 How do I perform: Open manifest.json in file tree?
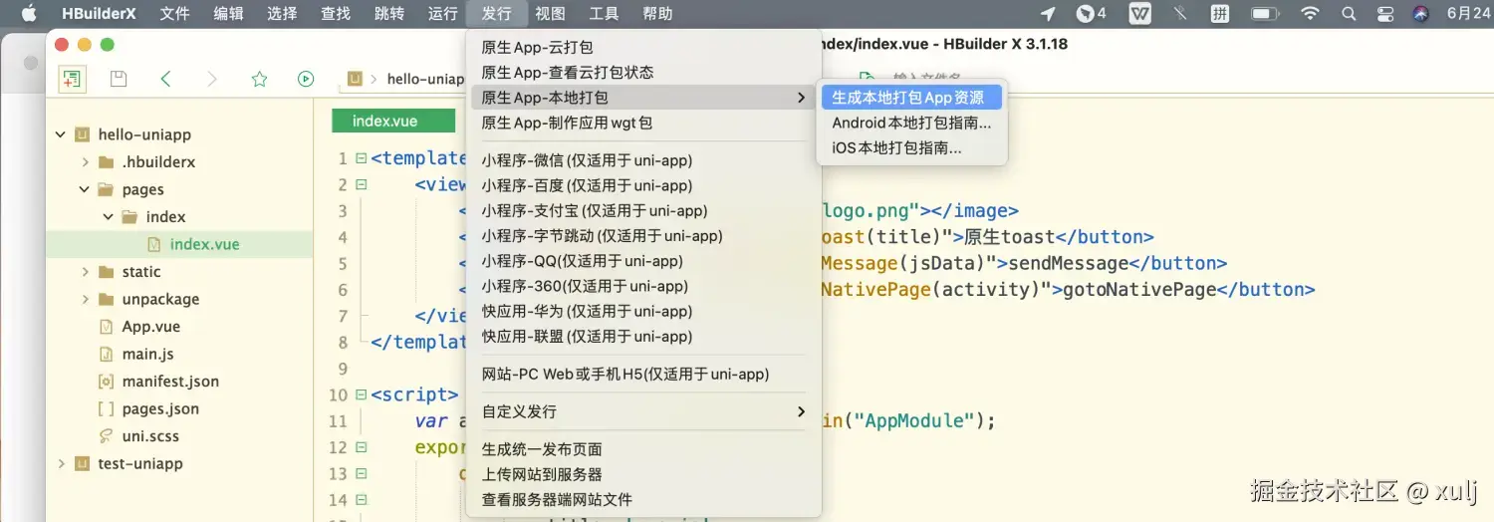click(x=170, y=381)
